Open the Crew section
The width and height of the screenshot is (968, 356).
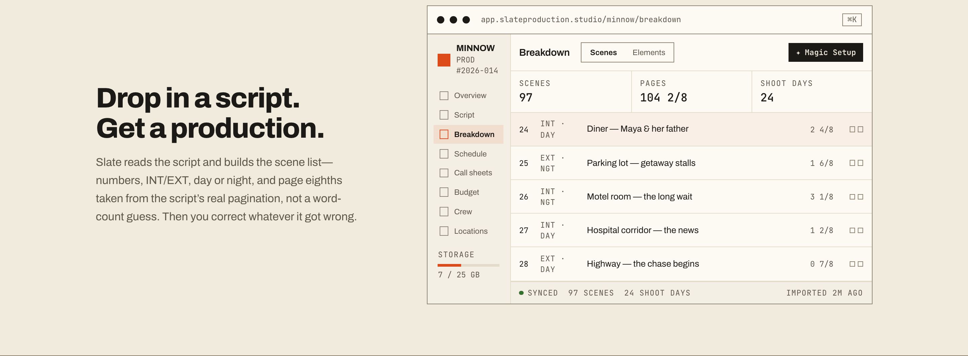[x=468, y=212]
